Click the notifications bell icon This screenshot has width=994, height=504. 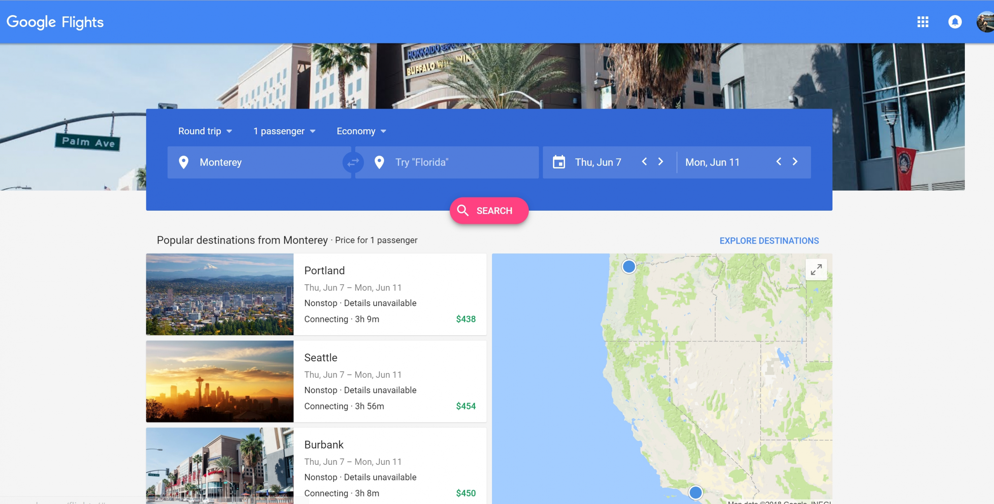coord(955,21)
